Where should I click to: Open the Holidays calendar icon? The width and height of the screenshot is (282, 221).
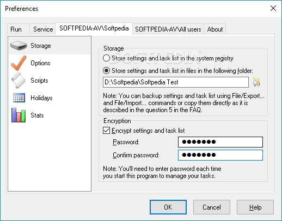click(19, 97)
